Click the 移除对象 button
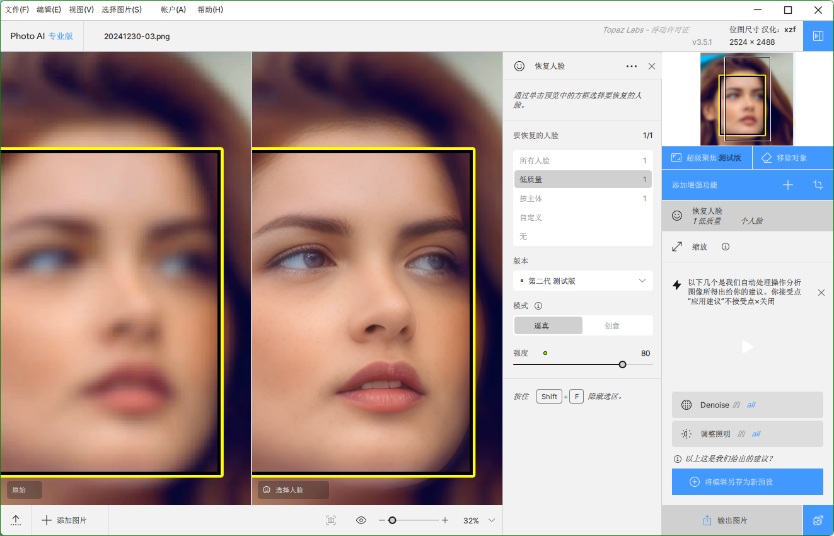 click(x=793, y=158)
